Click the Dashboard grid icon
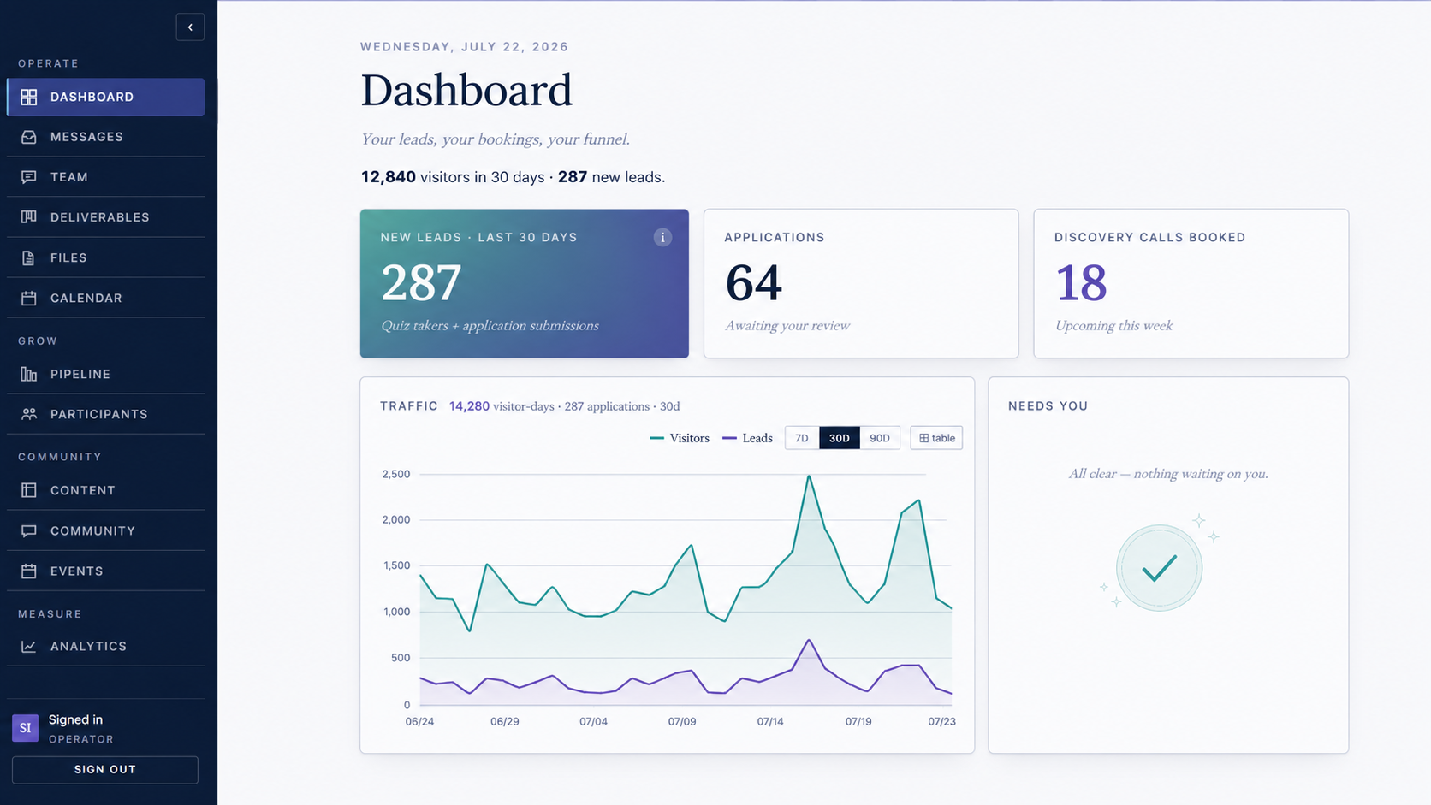The height and width of the screenshot is (805, 1431). 29,98
